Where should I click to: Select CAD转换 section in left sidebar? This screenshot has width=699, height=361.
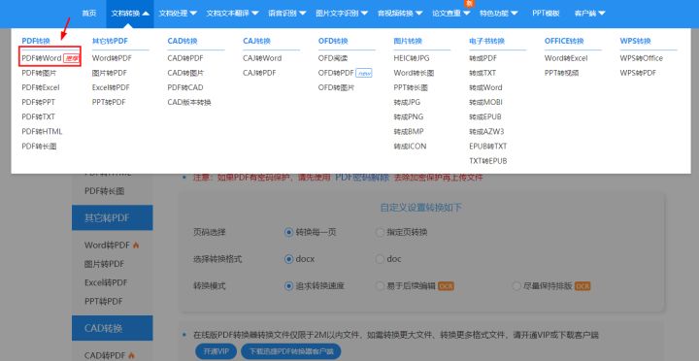click(x=112, y=328)
